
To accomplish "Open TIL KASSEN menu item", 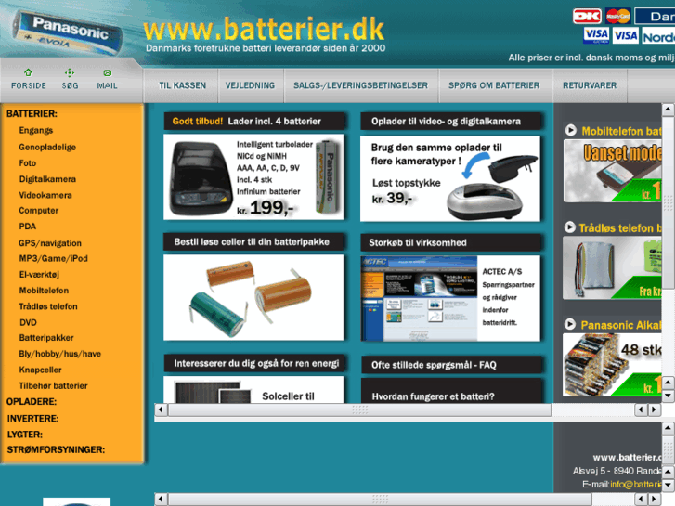I will coord(183,85).
